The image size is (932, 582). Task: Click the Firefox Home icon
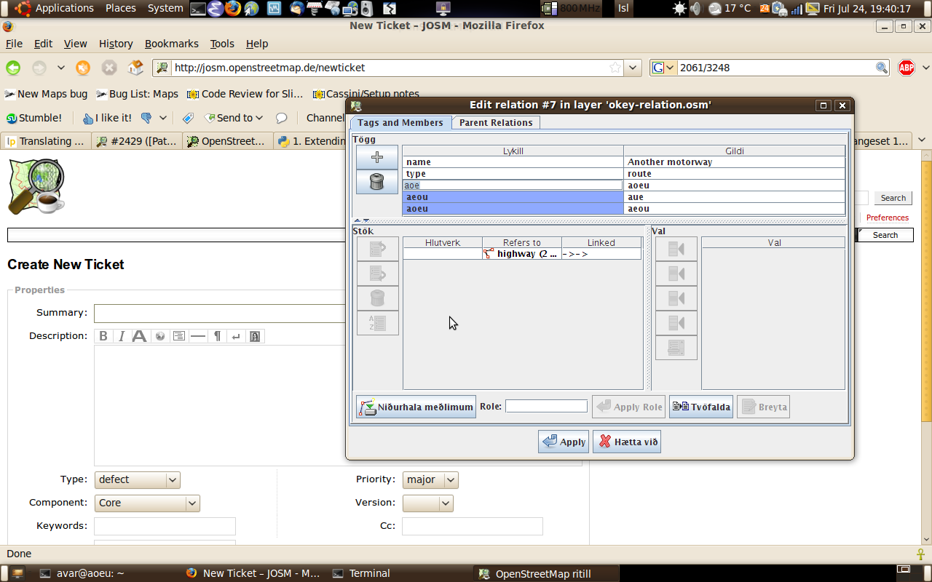[135, 68]
